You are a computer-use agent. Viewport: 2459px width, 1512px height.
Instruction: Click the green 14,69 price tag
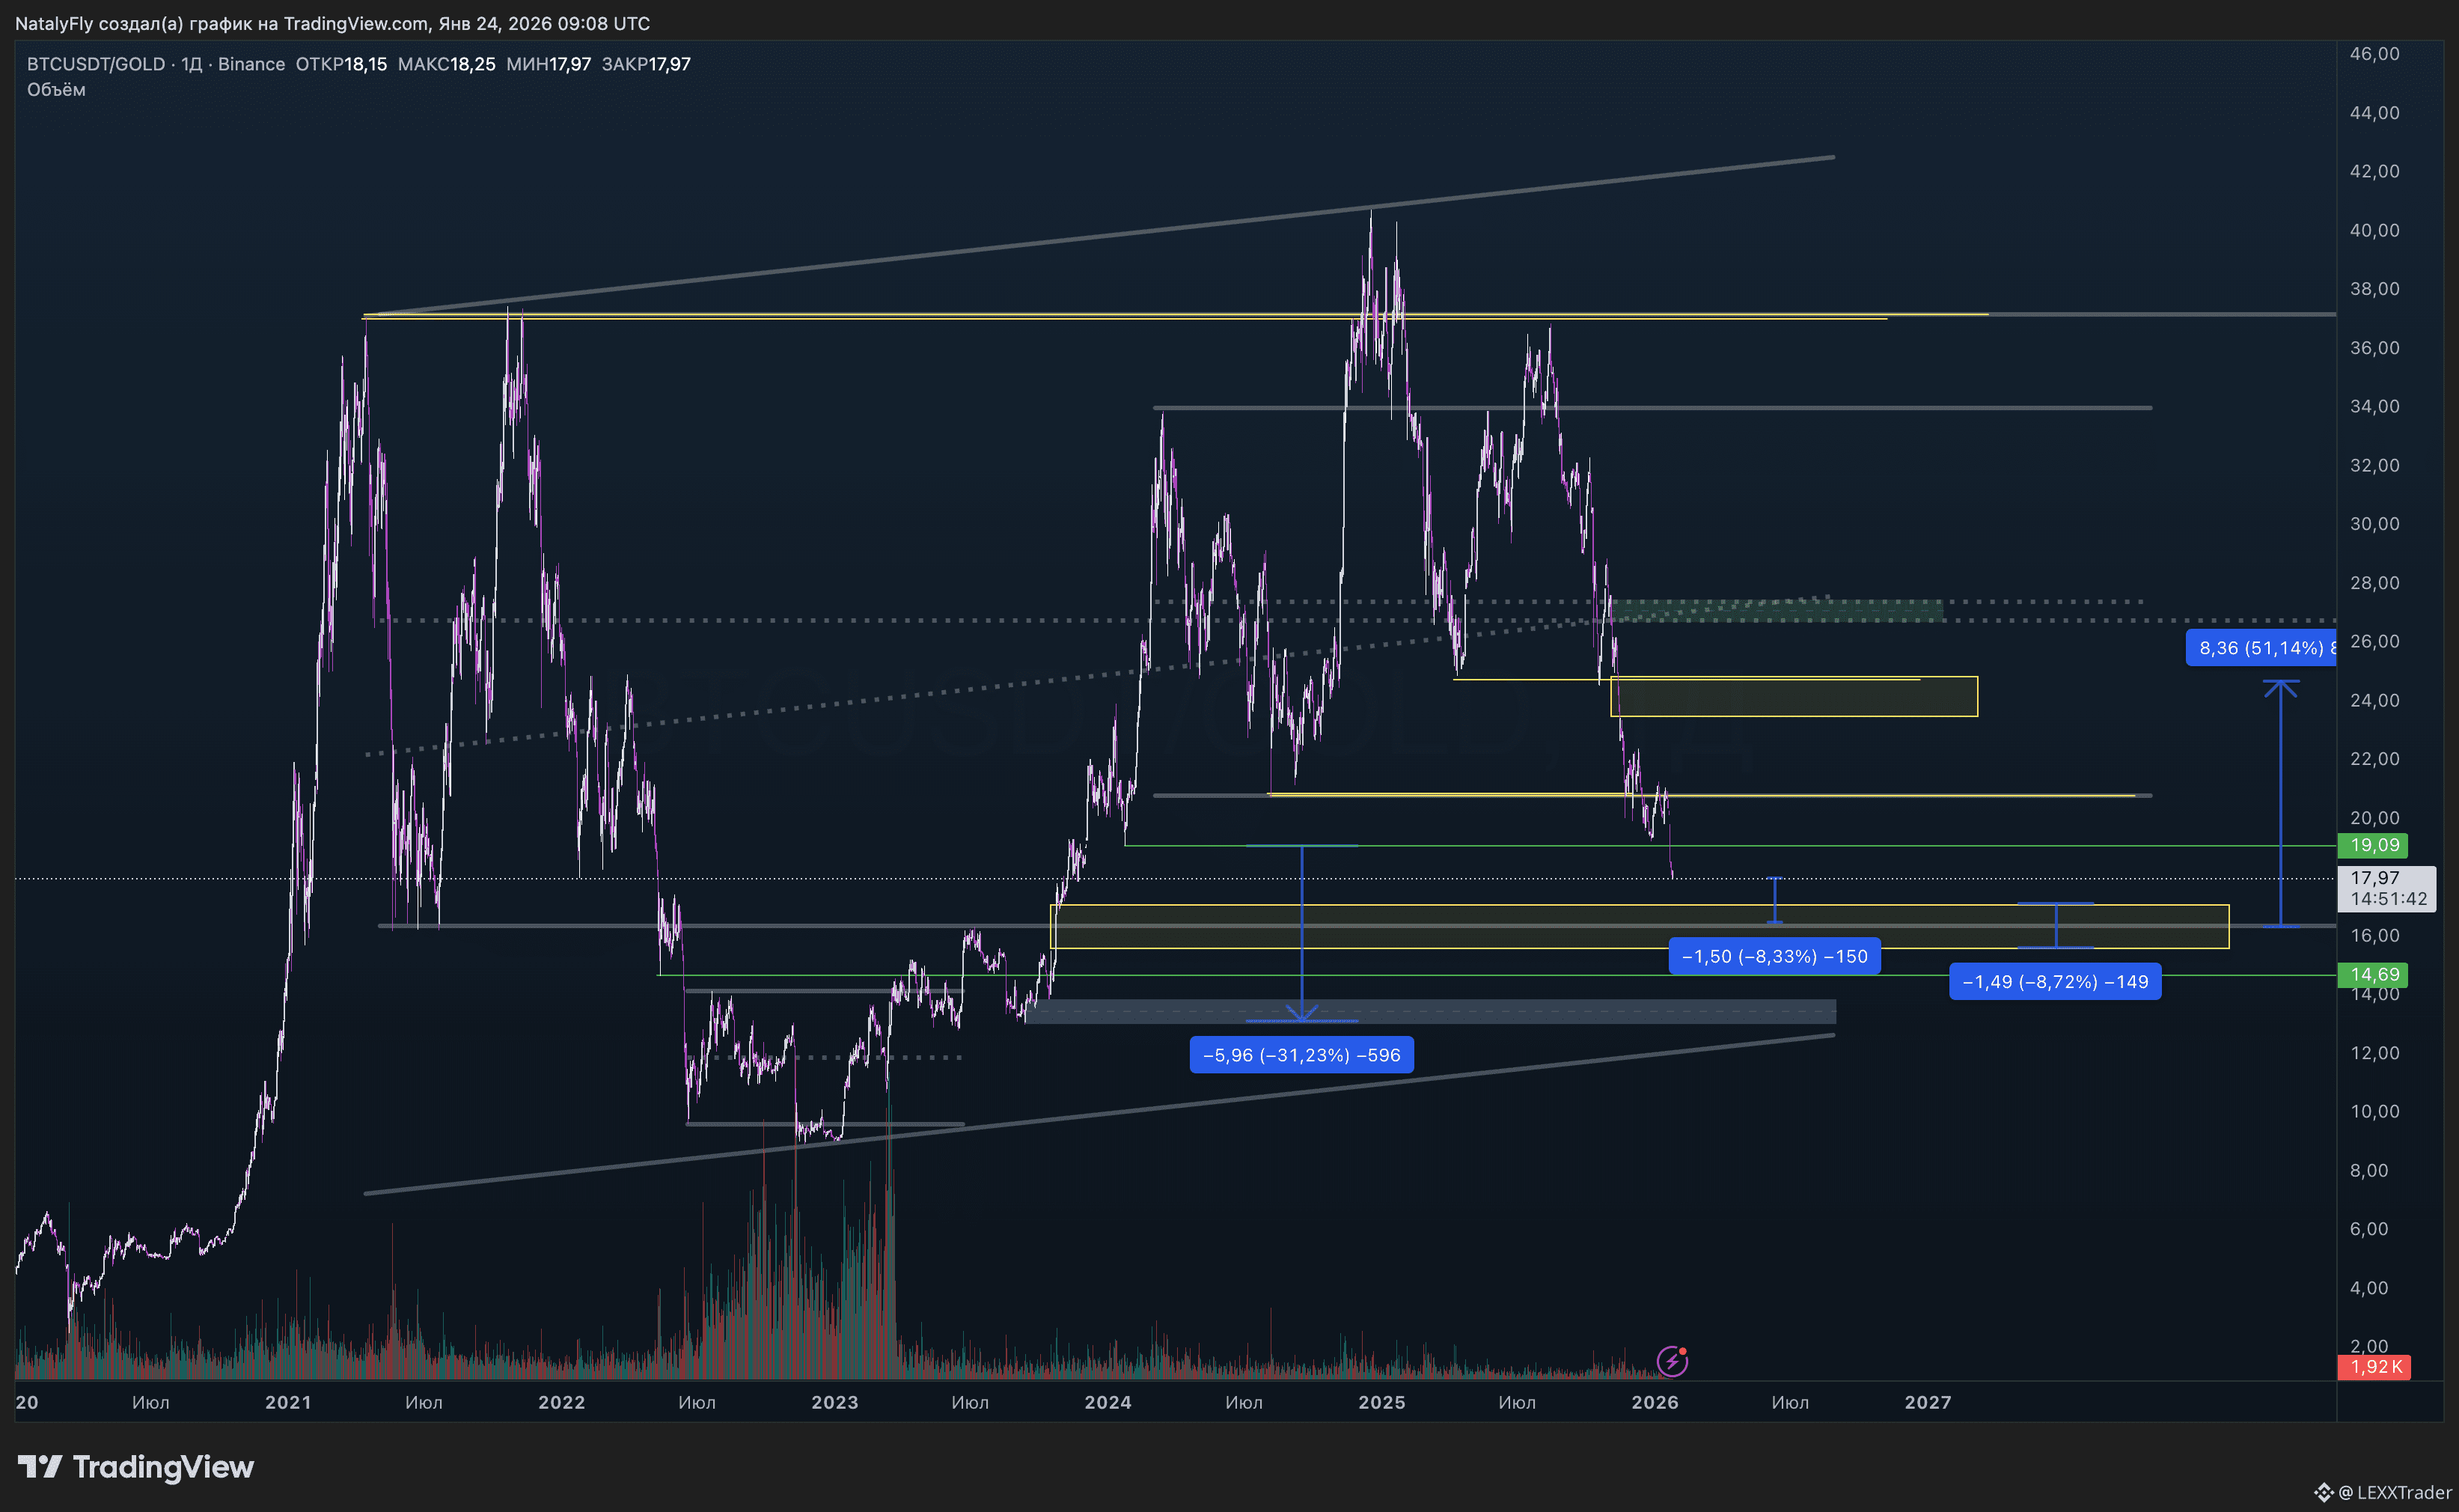point(2373,974)
